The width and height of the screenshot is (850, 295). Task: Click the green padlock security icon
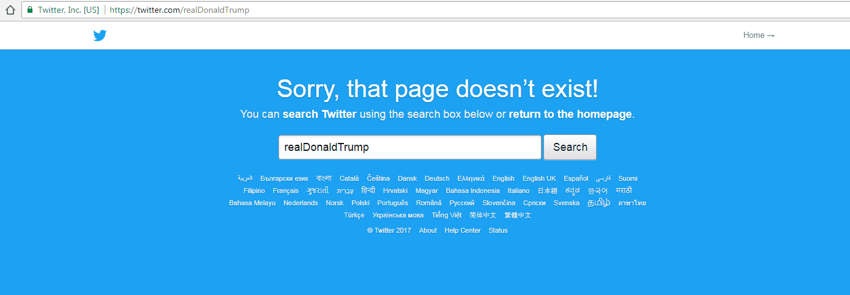tap(29, 10)
